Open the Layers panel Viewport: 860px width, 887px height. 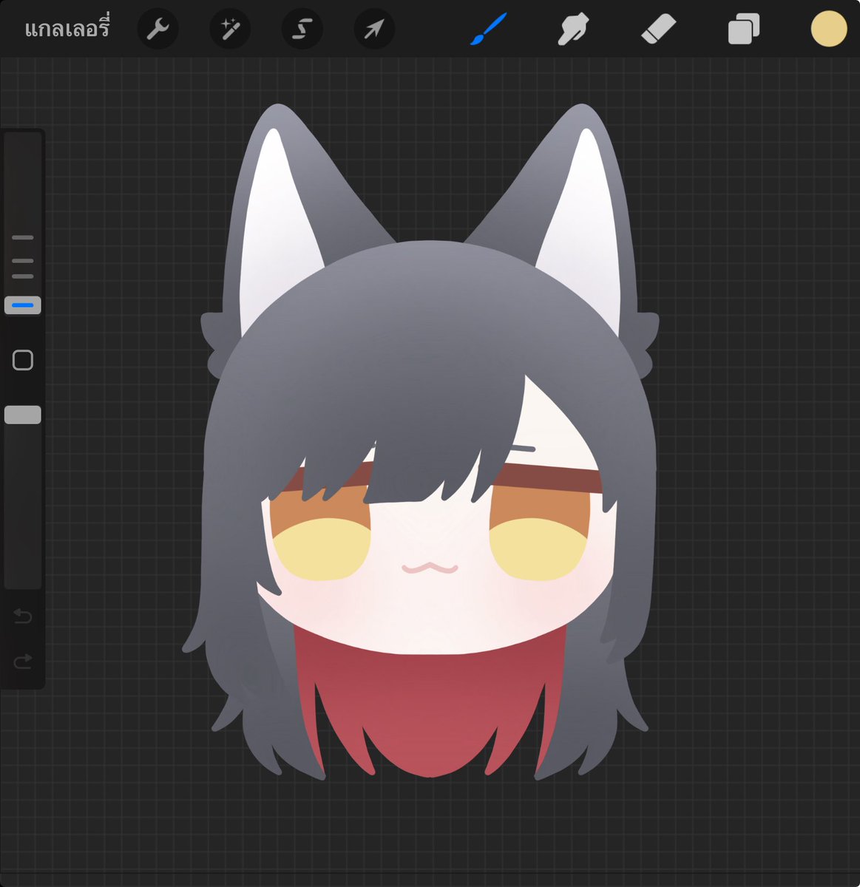pos(744,30)
